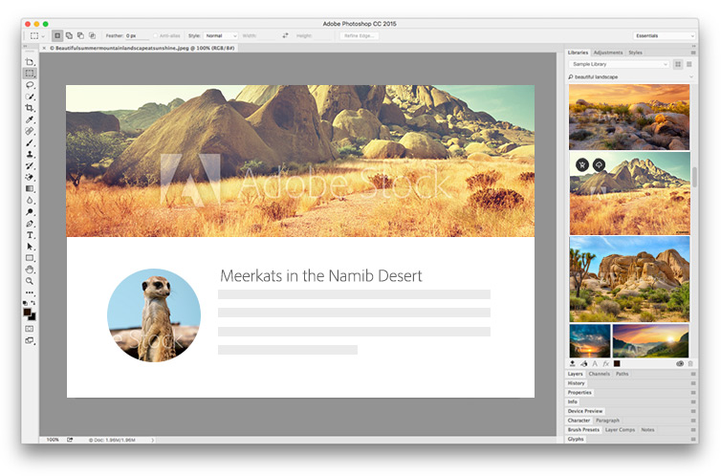Switch to the Adjustments tab
The image size is (721, 476).
[x=608, y=53]
